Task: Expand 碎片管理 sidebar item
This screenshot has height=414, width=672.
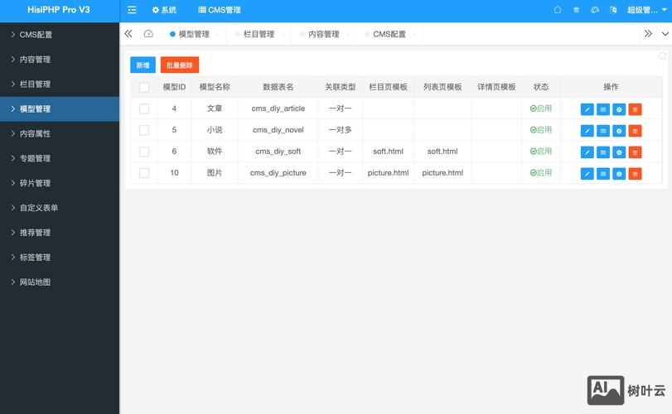Action: point(60,183)
